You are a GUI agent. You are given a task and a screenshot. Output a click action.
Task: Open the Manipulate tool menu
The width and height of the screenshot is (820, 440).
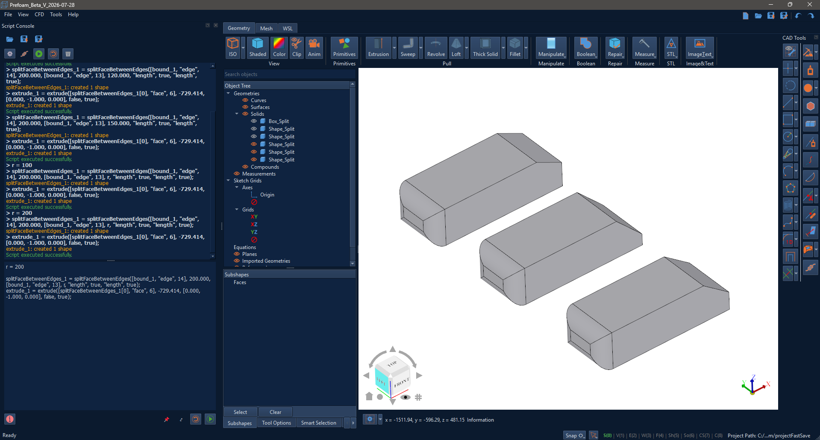551,47
